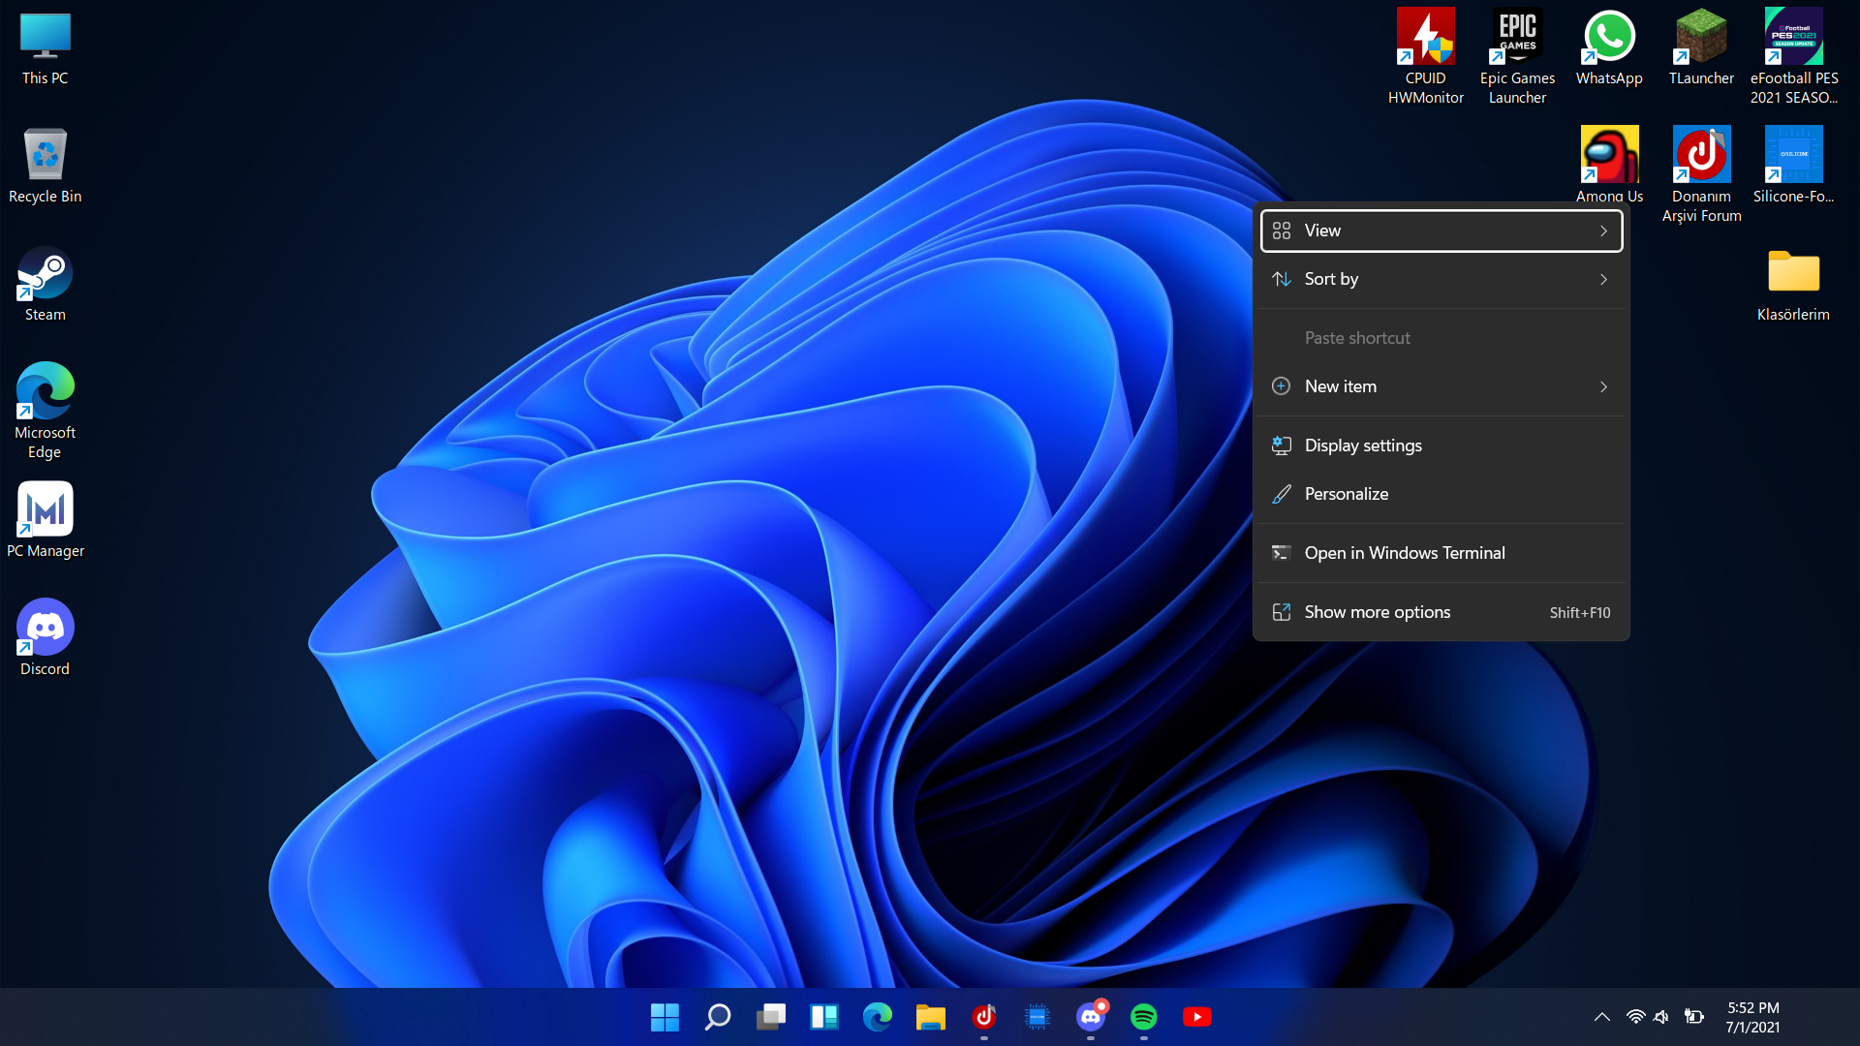Open Task View from taskbar
This screenshot has height=1046, width=1860.
[x=771, y=1017]
